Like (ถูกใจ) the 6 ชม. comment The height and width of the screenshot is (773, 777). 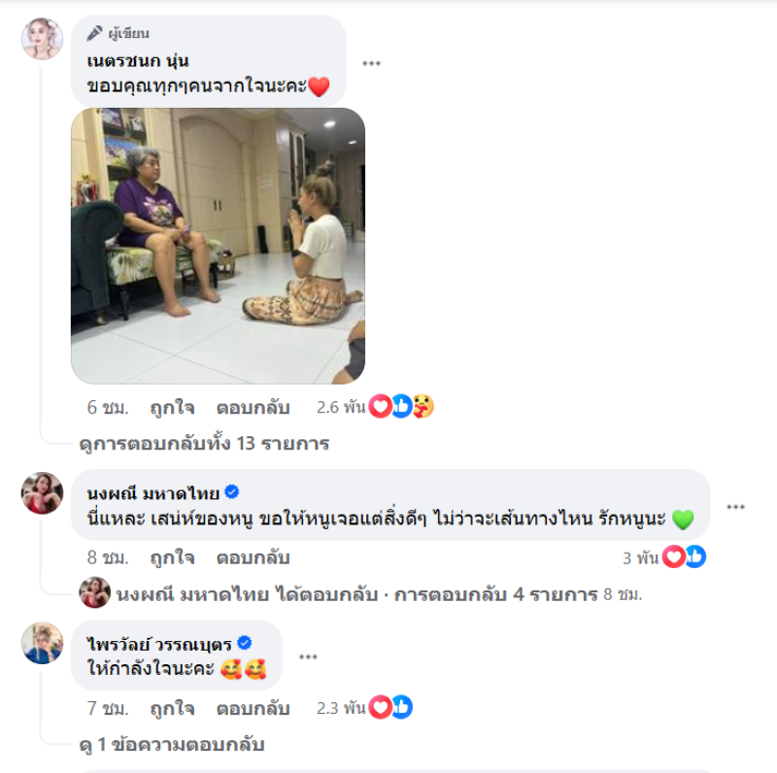coord(172,407)
